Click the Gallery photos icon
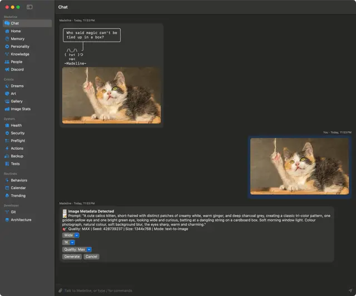The width and height of the screenshot is (356, 296). pos(7,101)
